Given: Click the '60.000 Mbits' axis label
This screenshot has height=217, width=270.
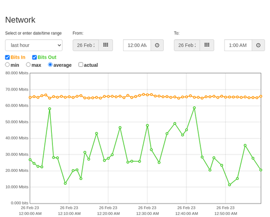Looking at the screenshot, I should pos(17,106).
